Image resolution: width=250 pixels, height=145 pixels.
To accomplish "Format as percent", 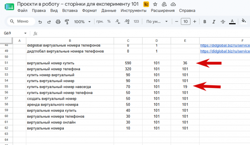I will tap(109, 22).
